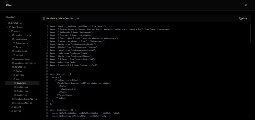Click line 1 React import statement
The width and height of the screenshot is (255, 120).
pyautogui.click(x=78, y=26)
